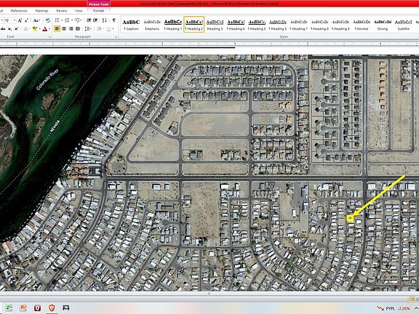This screenshot has width=419, height=314.
Task: Open the Change Case dropdown
Action: coord(37,20)
